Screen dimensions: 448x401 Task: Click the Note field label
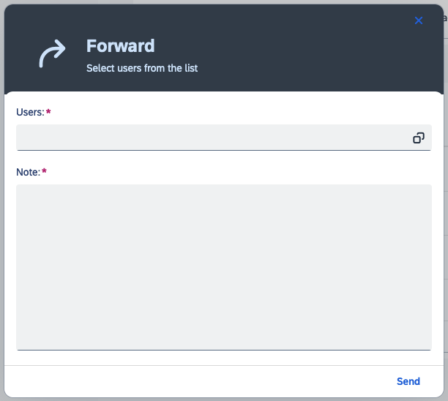(28, 172)
